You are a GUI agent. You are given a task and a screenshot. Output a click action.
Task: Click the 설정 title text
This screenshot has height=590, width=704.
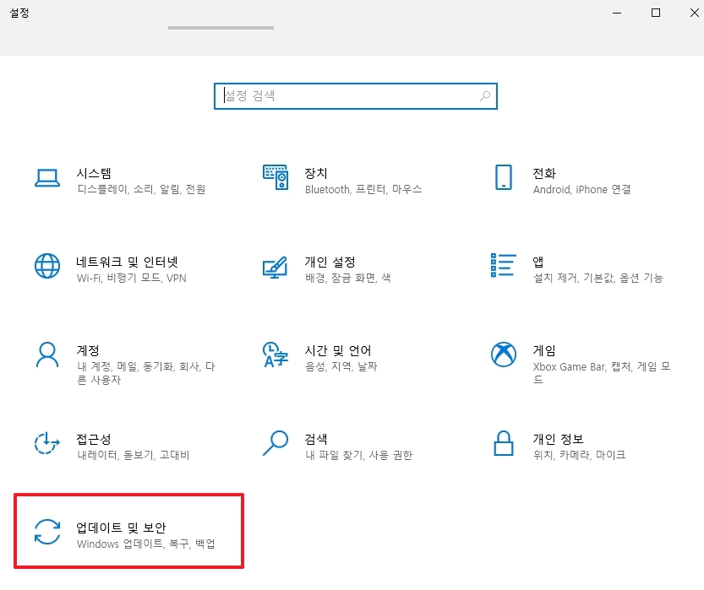point(19,13)
